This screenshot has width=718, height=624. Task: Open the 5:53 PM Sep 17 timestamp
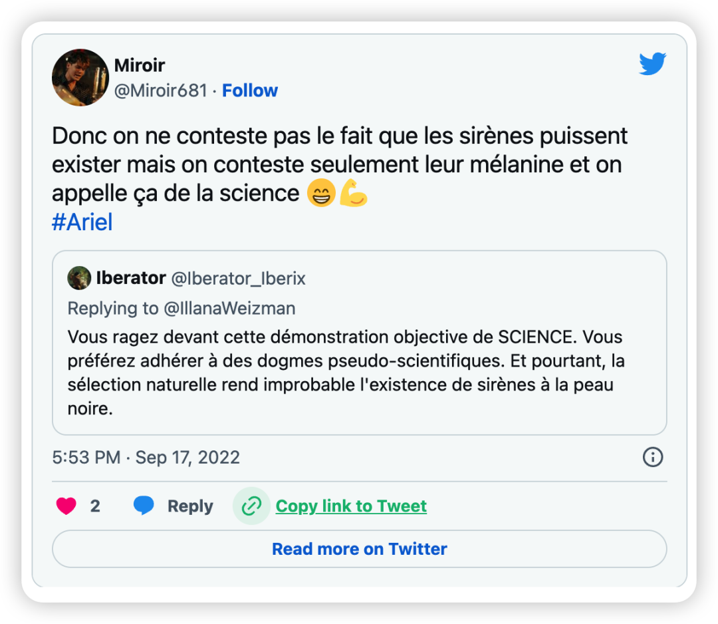[146, 458]
